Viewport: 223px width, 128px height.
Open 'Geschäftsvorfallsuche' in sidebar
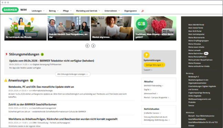click(197, 119)
